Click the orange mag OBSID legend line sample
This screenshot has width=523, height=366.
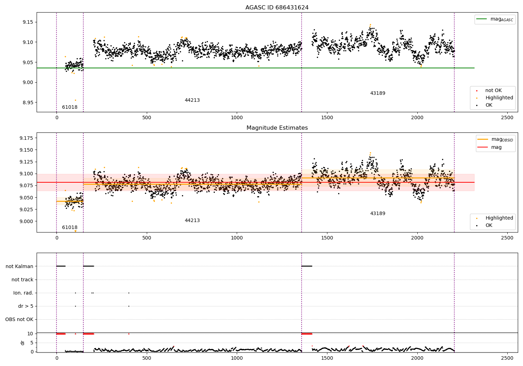pyautogui.click(x=483, y=139)
